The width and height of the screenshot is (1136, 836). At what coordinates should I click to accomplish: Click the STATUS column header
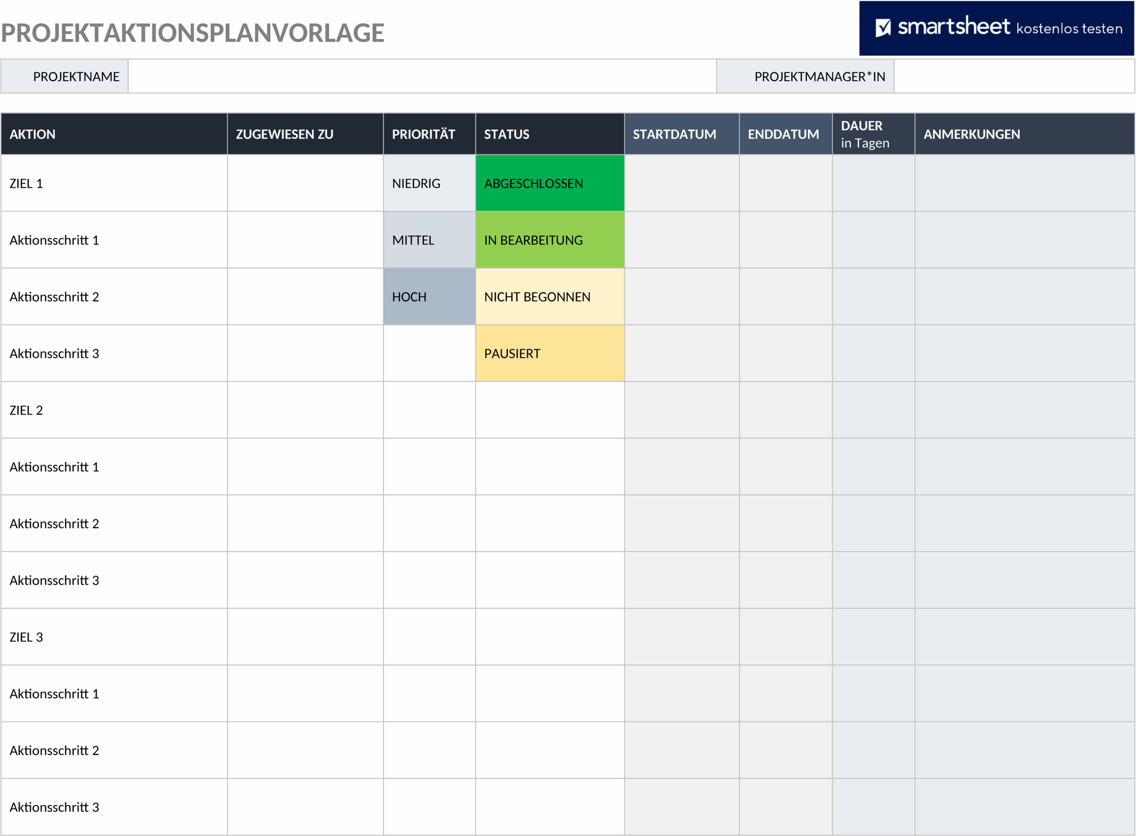(550, 134)
